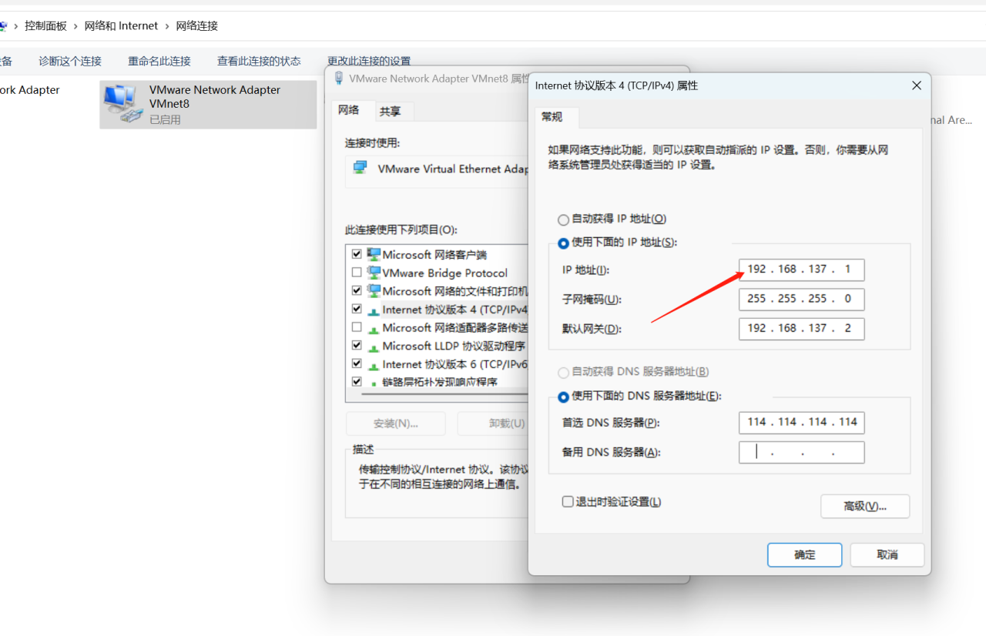Expand the chevron after 网络和 Internet breadcrumb

pyautogui.click(x=167, y=26)
